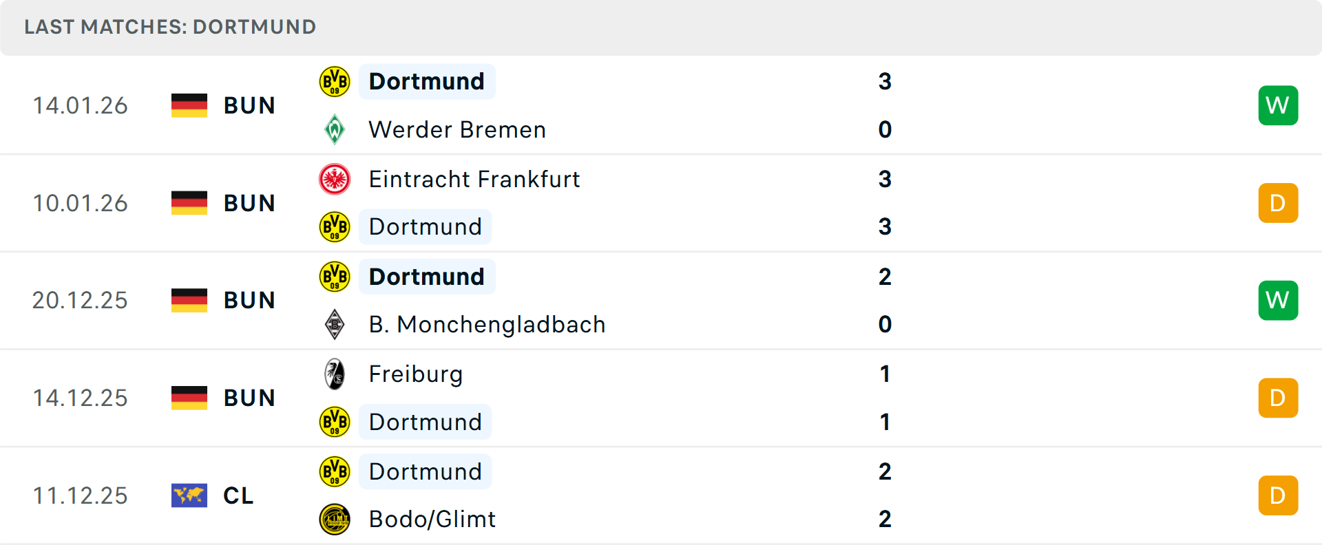The image size is (1322, 545).
Task: Click the Bodo/Glimt club crest
Action: (335, 519)
